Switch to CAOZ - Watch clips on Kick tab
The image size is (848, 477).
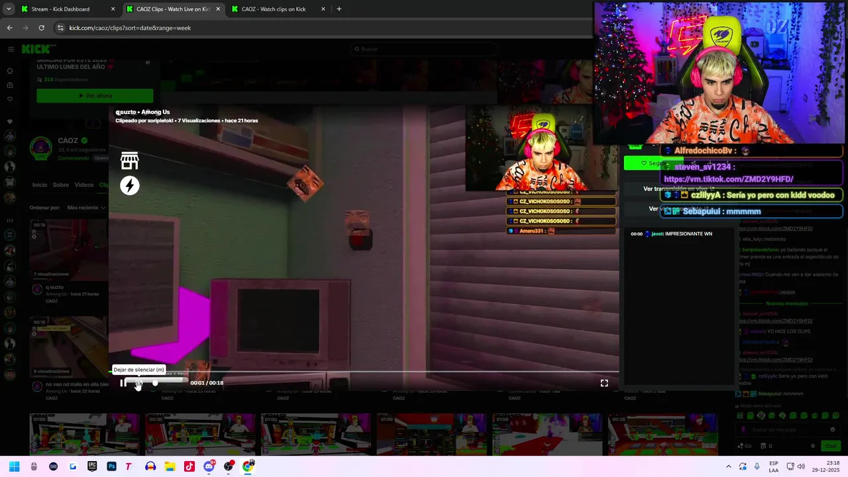point(274,9)
